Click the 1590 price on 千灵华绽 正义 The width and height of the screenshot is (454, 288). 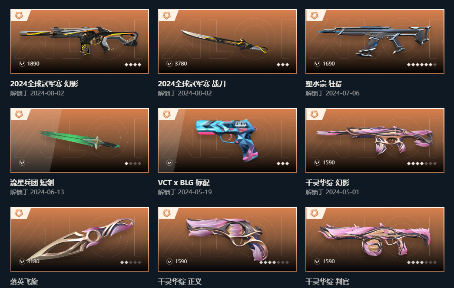tap(181, 262)
